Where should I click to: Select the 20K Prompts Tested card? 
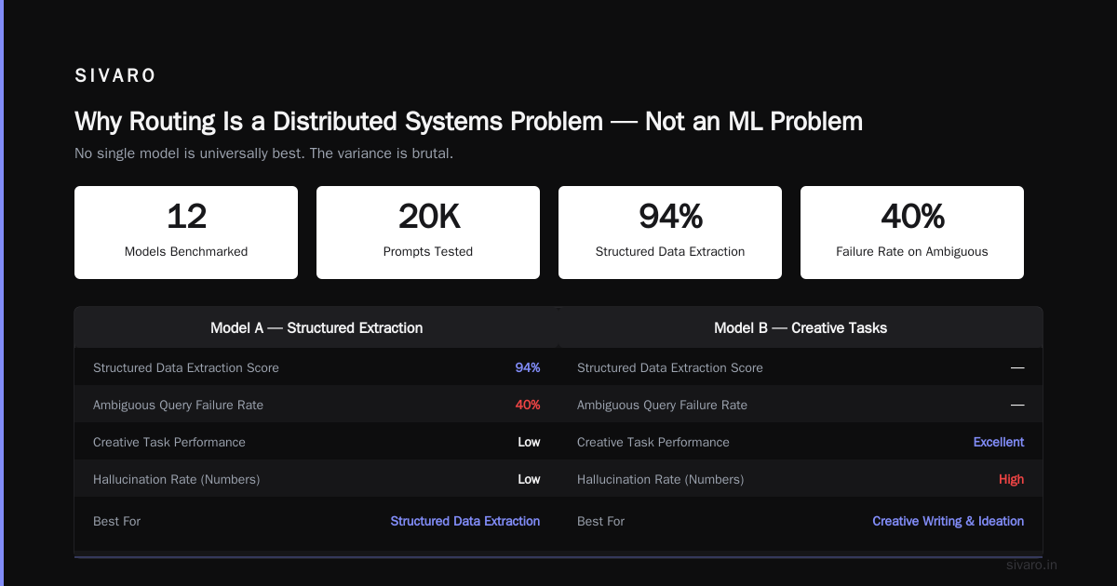click(x=428, y=233)
